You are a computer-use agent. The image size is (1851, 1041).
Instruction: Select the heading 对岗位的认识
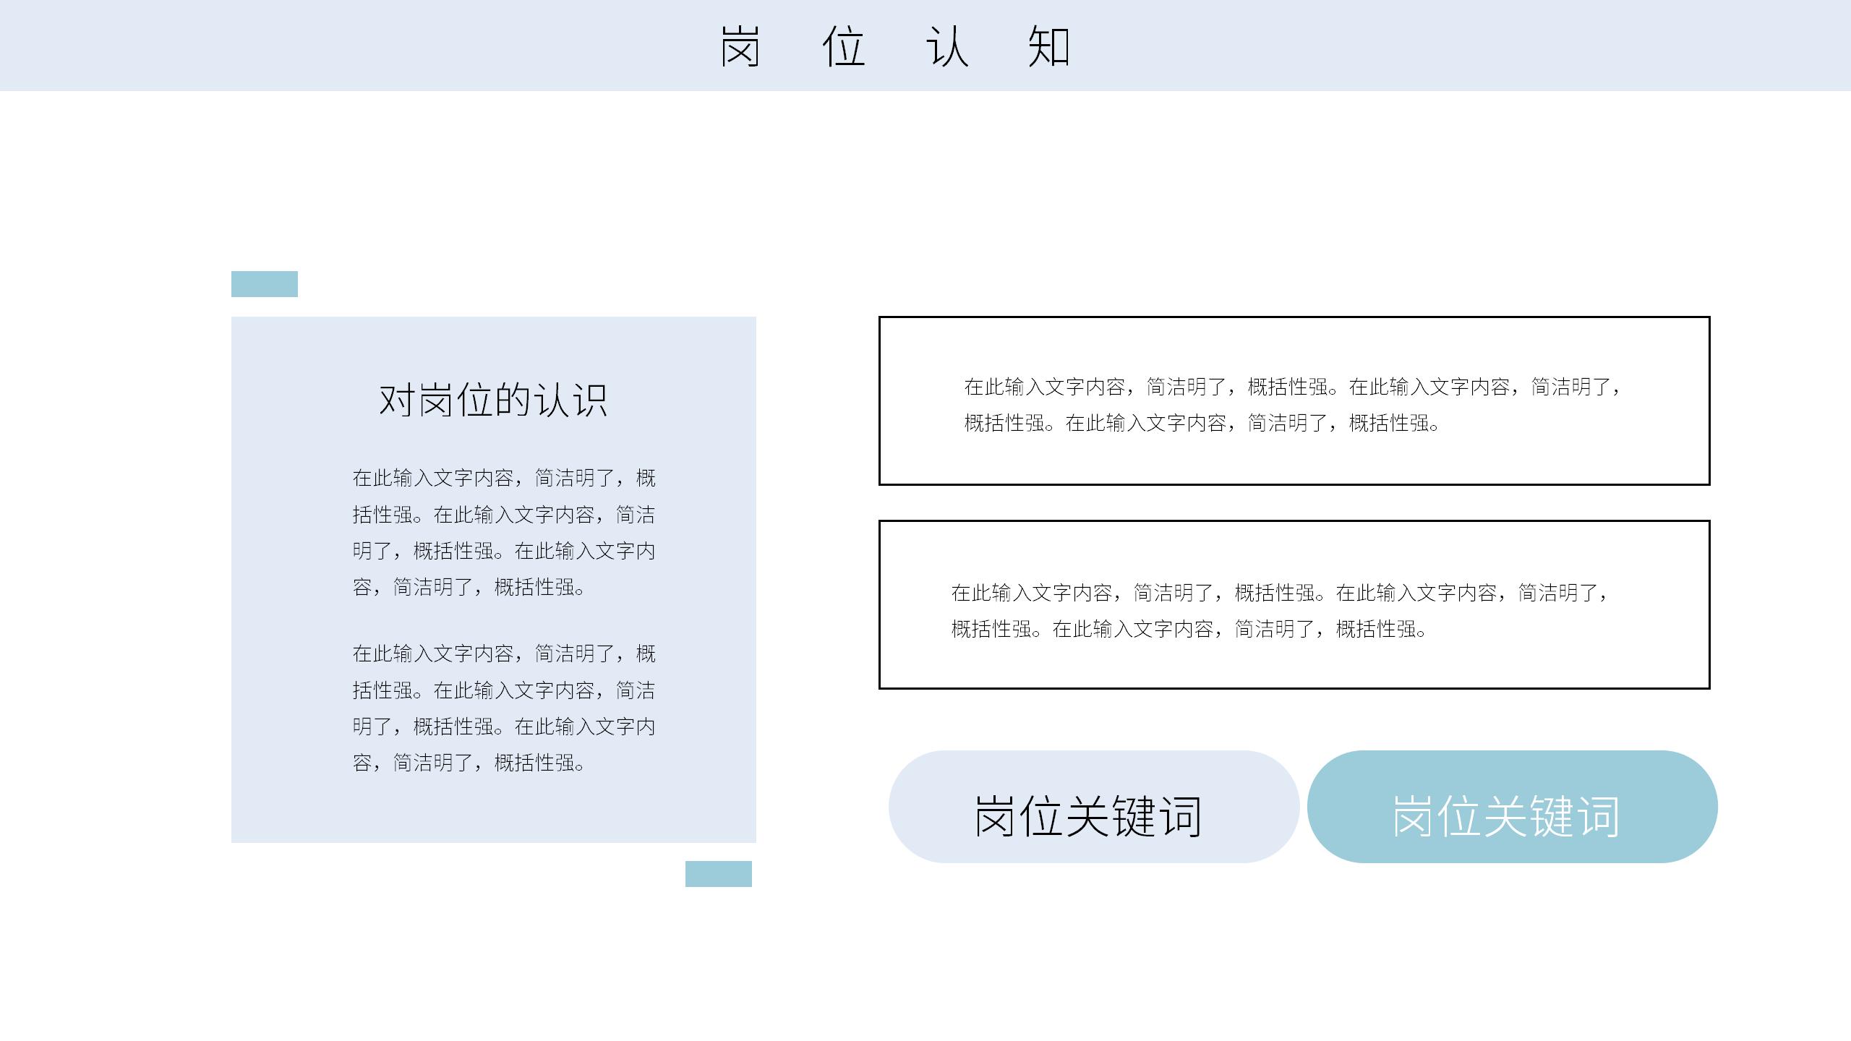click(493, 400)
